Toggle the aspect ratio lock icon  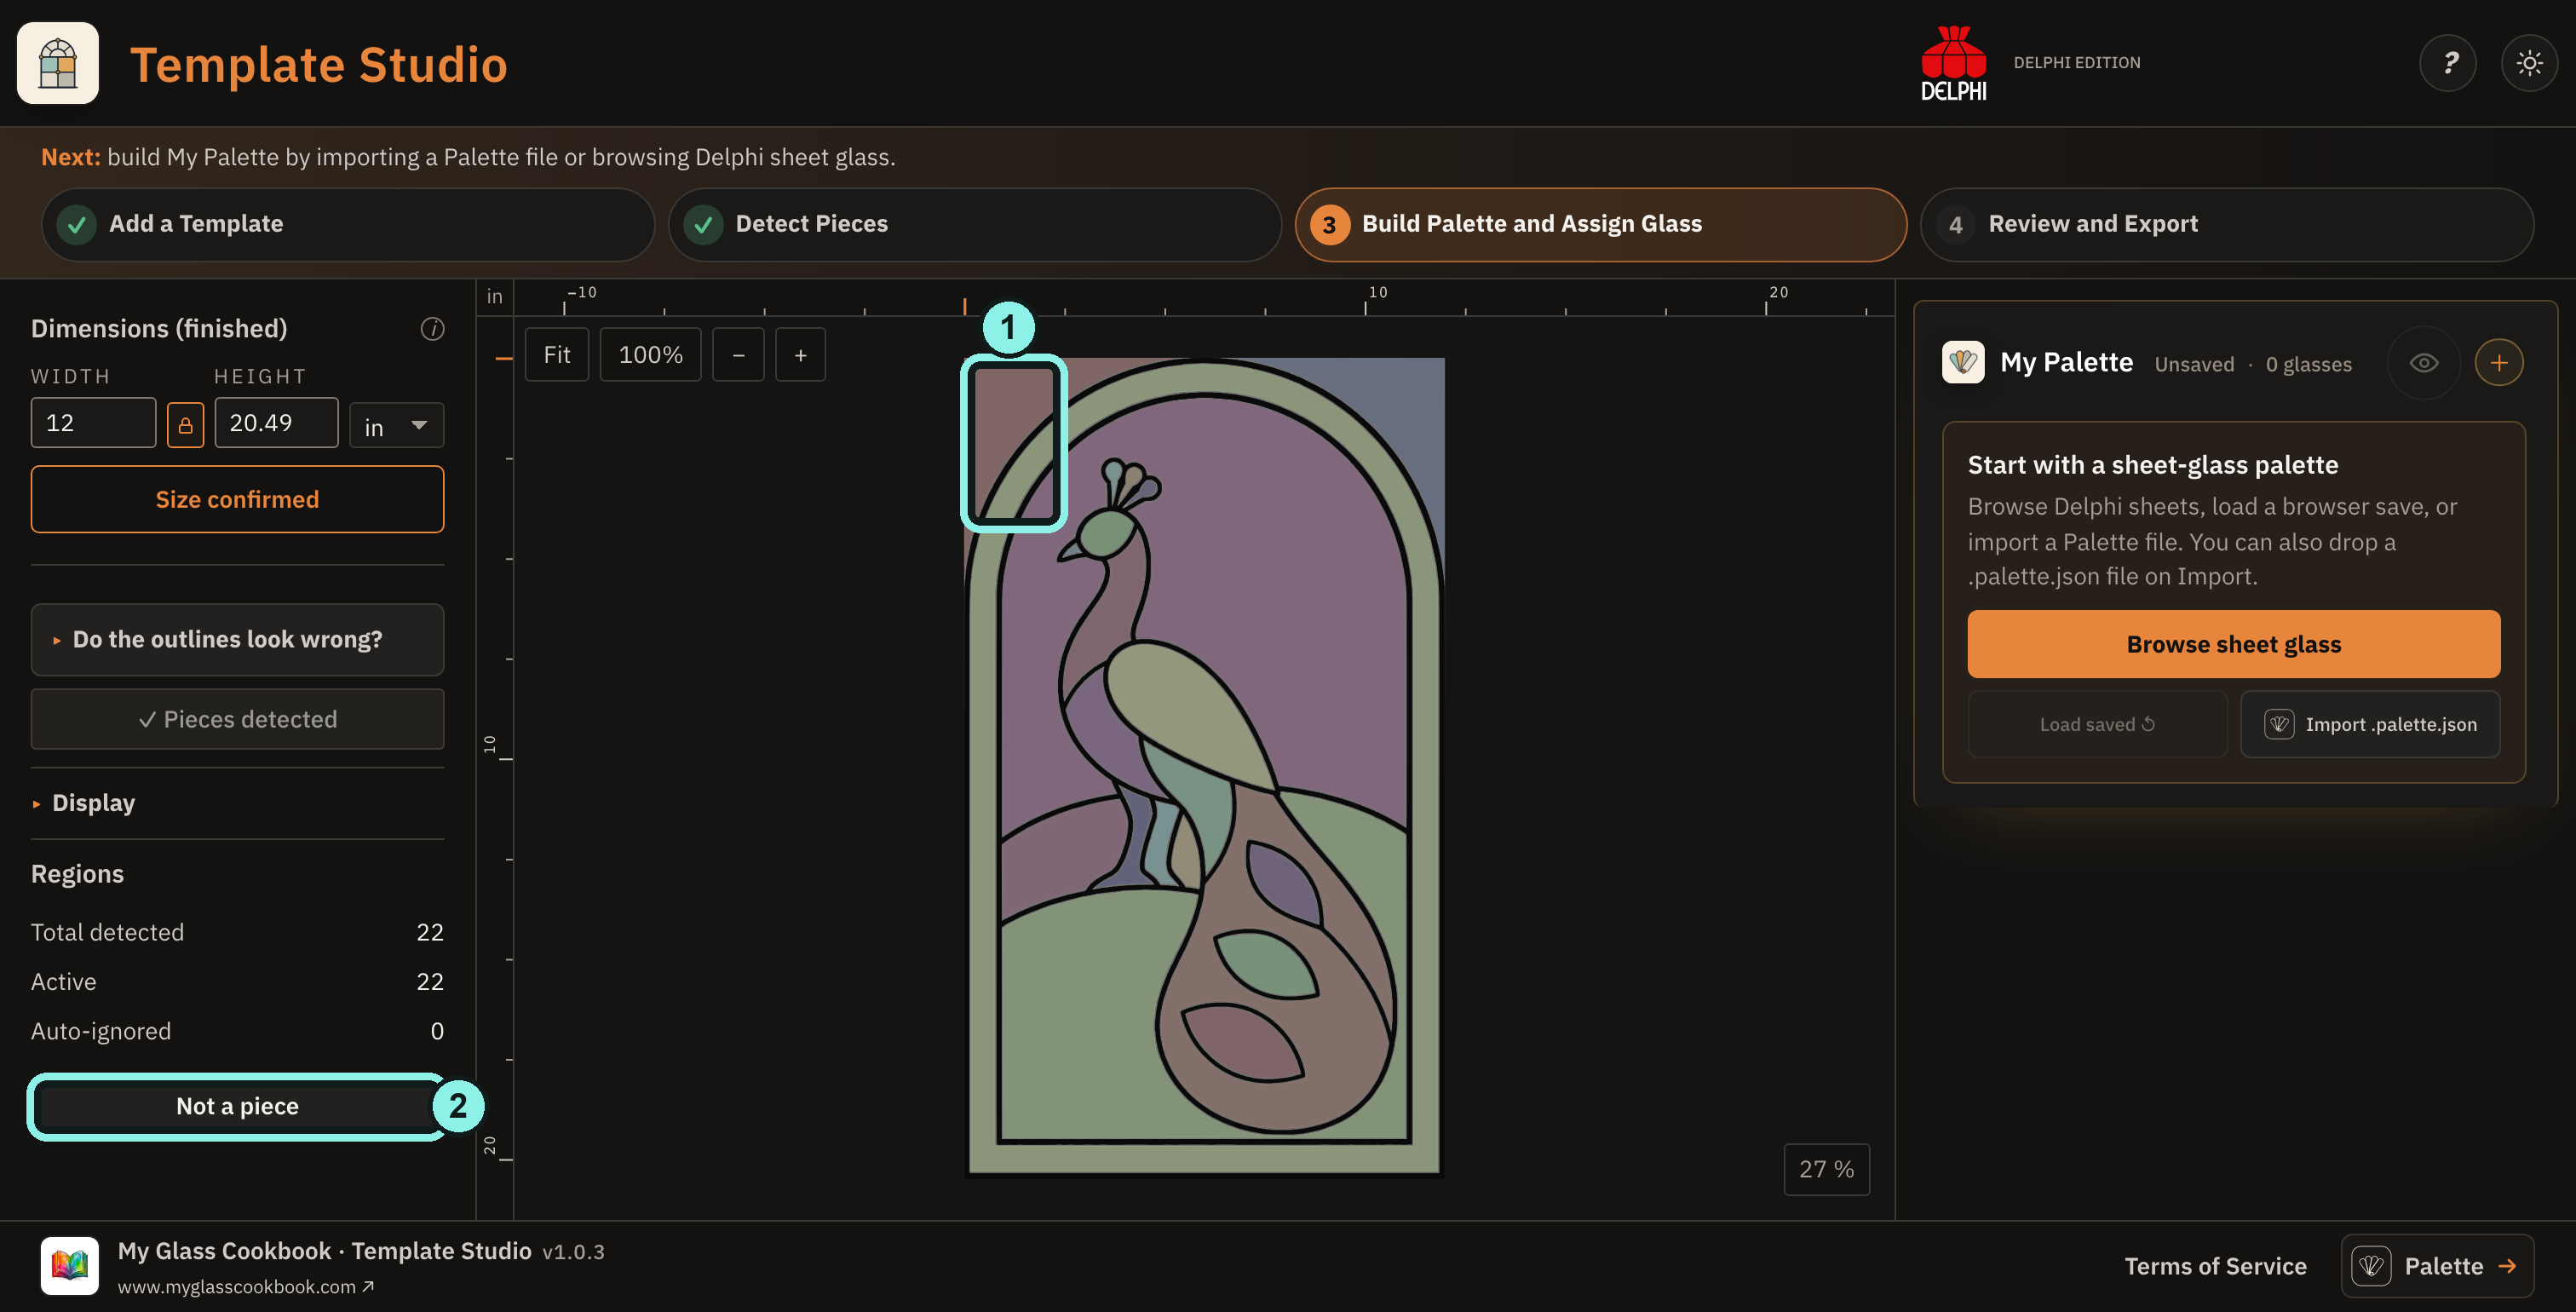pyautogui.click(x=185, y=424)
